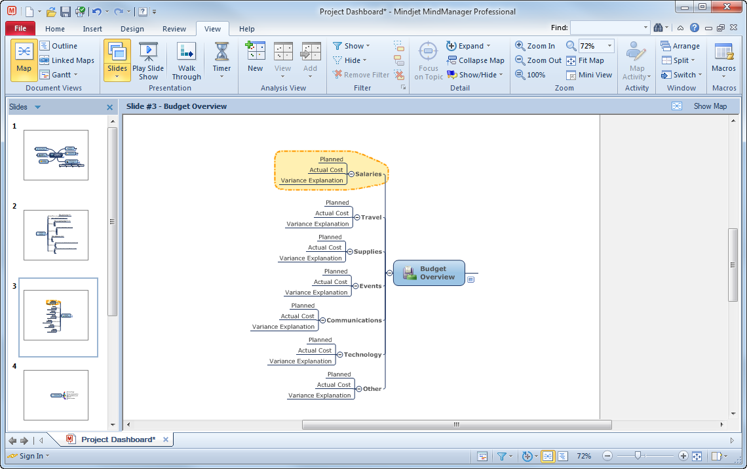Open the Timer dropdown
Image resolution: width=747 pixels, height=469 pixels.
tap(221, 60)
